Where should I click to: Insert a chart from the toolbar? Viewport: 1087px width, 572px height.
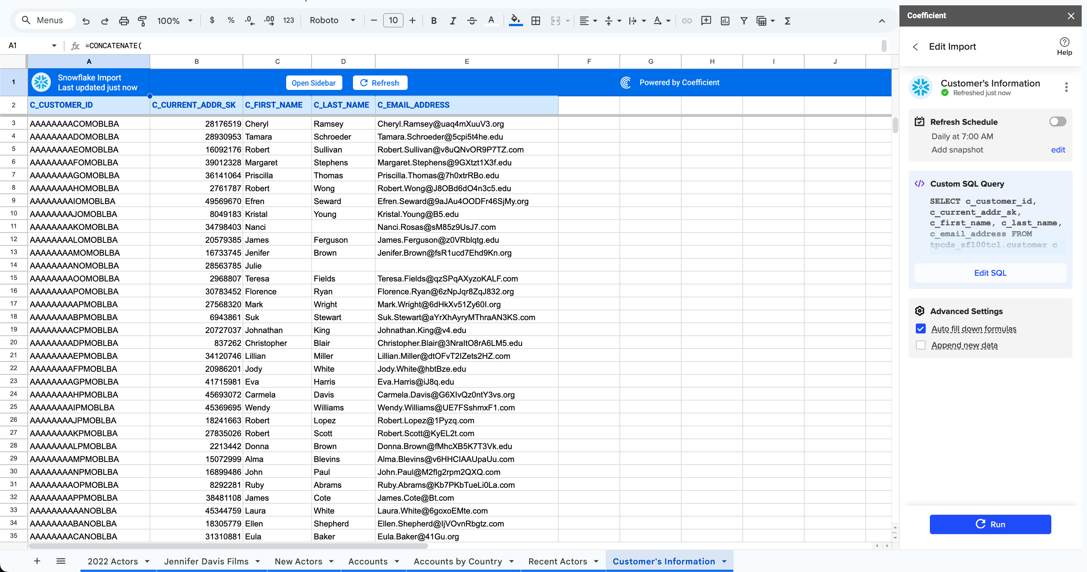pos(725,20)
